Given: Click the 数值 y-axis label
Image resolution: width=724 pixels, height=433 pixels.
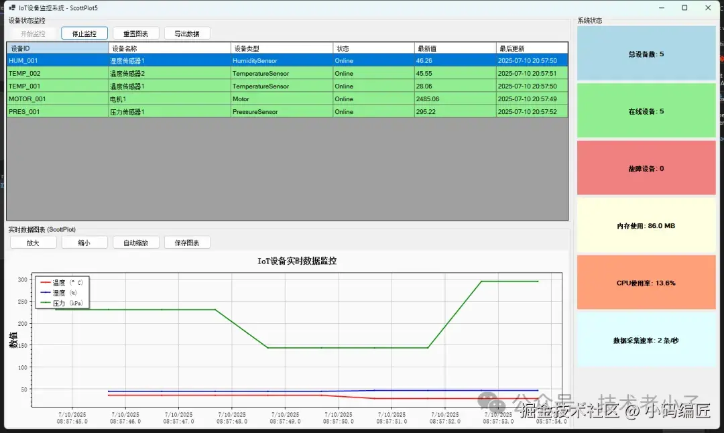Looking at the screenshot, I should click(13, 340).
